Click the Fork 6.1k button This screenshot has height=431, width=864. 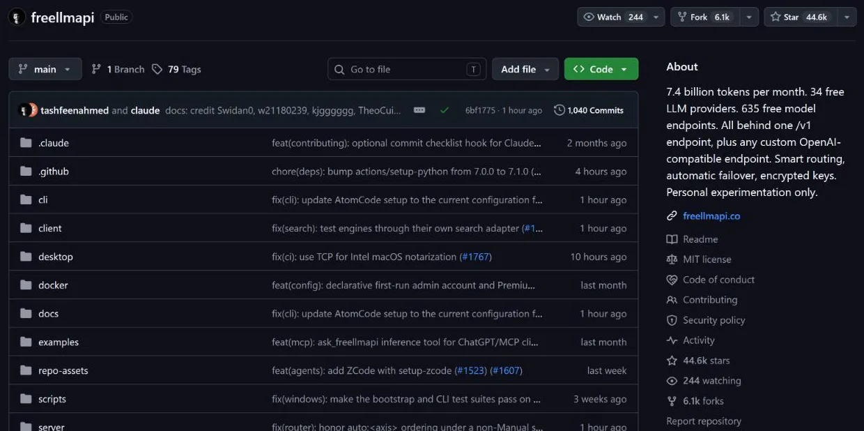click(705, 17)
